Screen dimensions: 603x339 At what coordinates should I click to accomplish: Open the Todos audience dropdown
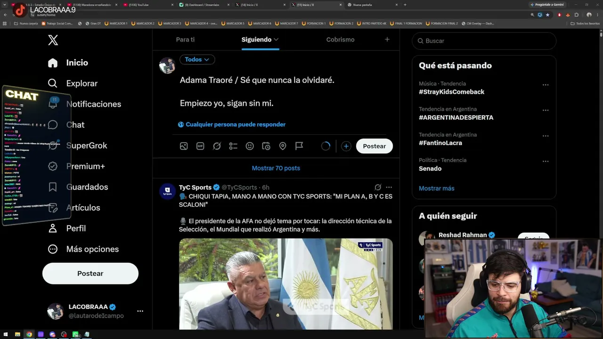pos(197,59)
